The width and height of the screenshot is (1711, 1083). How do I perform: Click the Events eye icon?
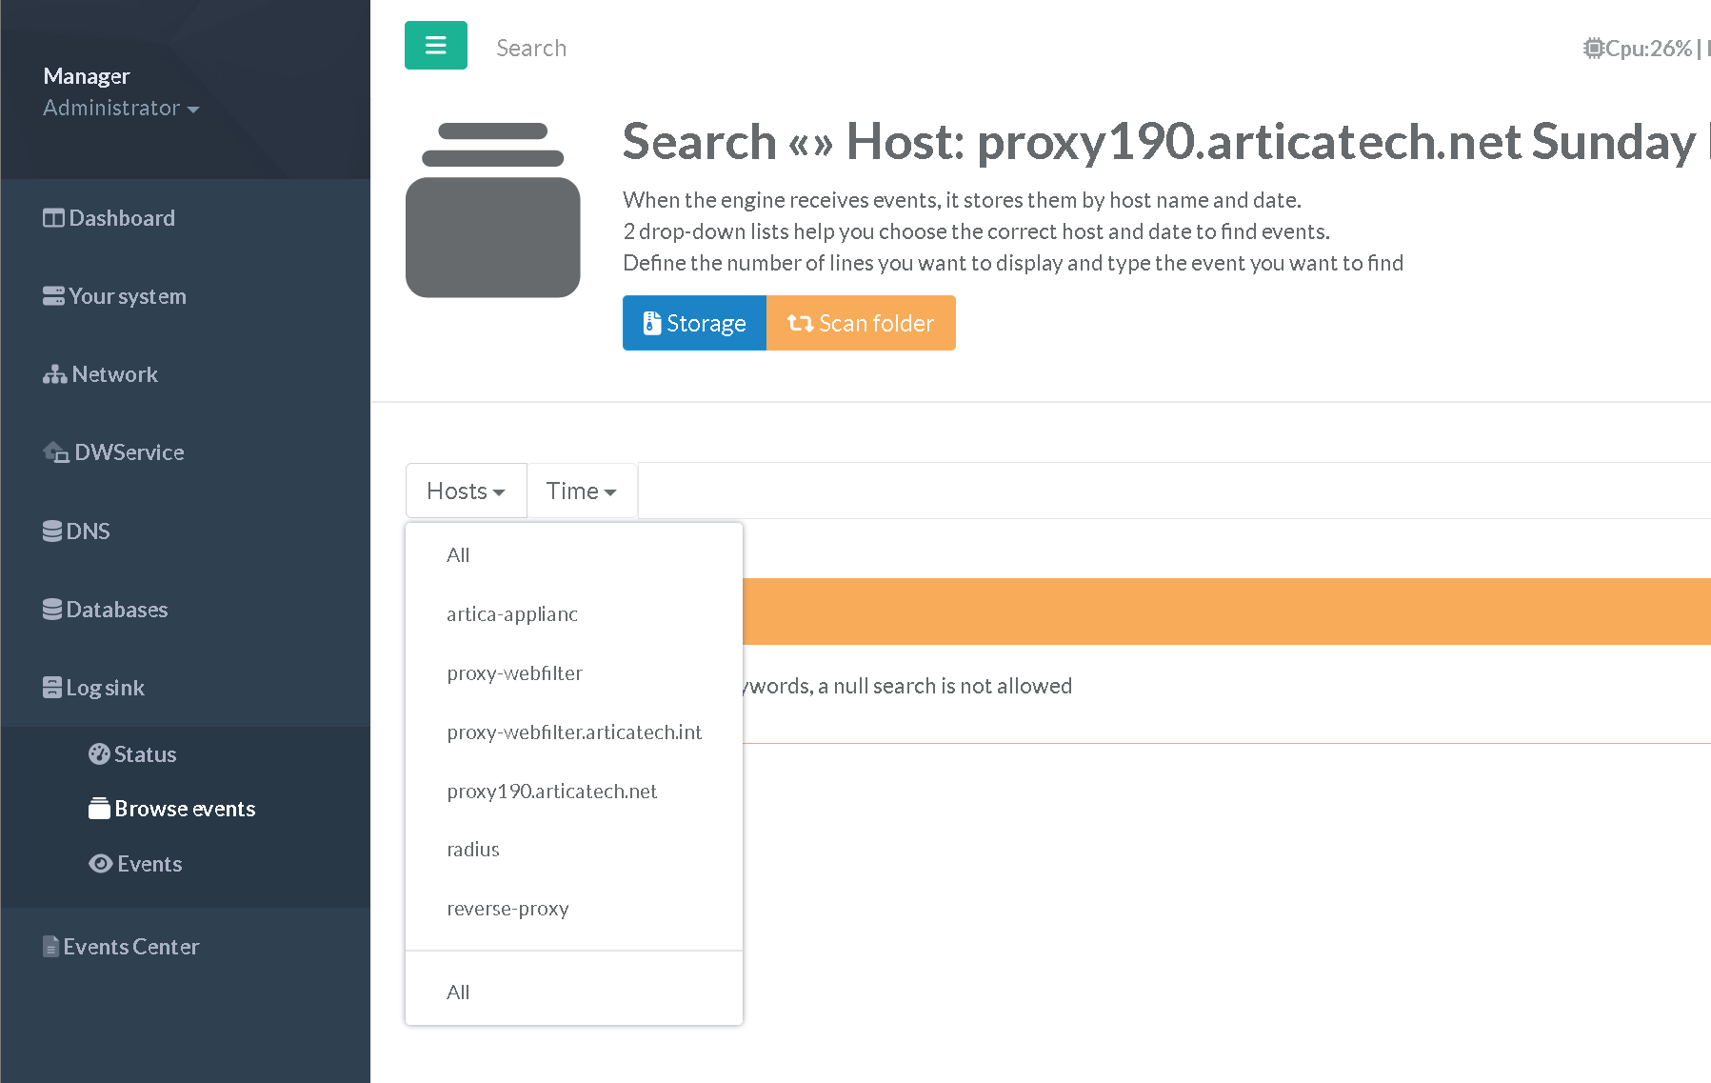click(x=100, y=864)
